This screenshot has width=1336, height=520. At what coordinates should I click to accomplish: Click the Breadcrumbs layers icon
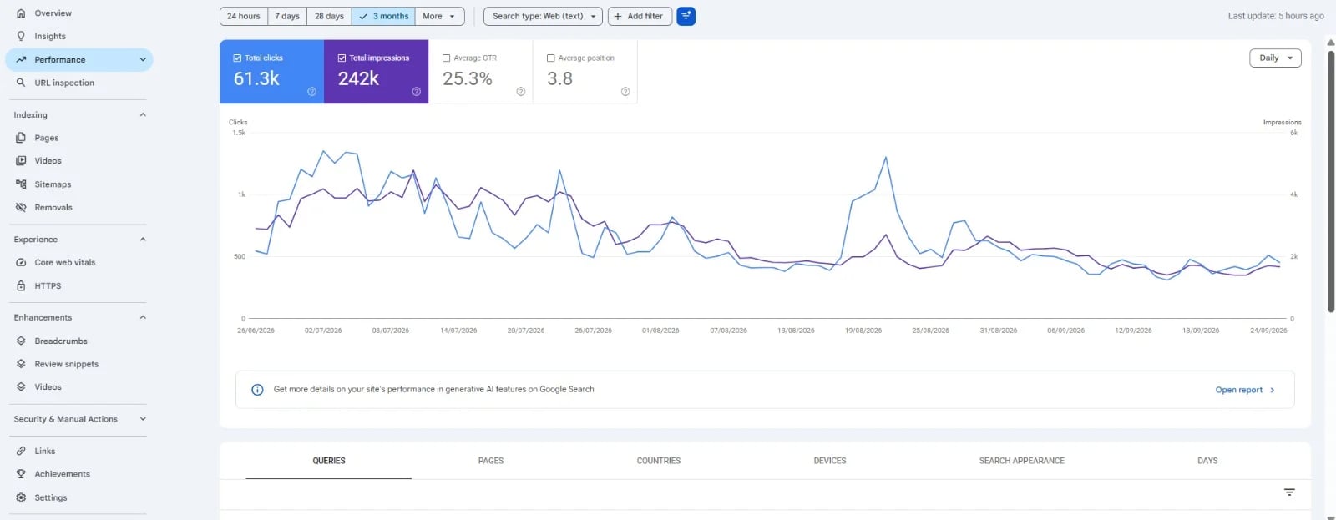[x=21, y=341]
